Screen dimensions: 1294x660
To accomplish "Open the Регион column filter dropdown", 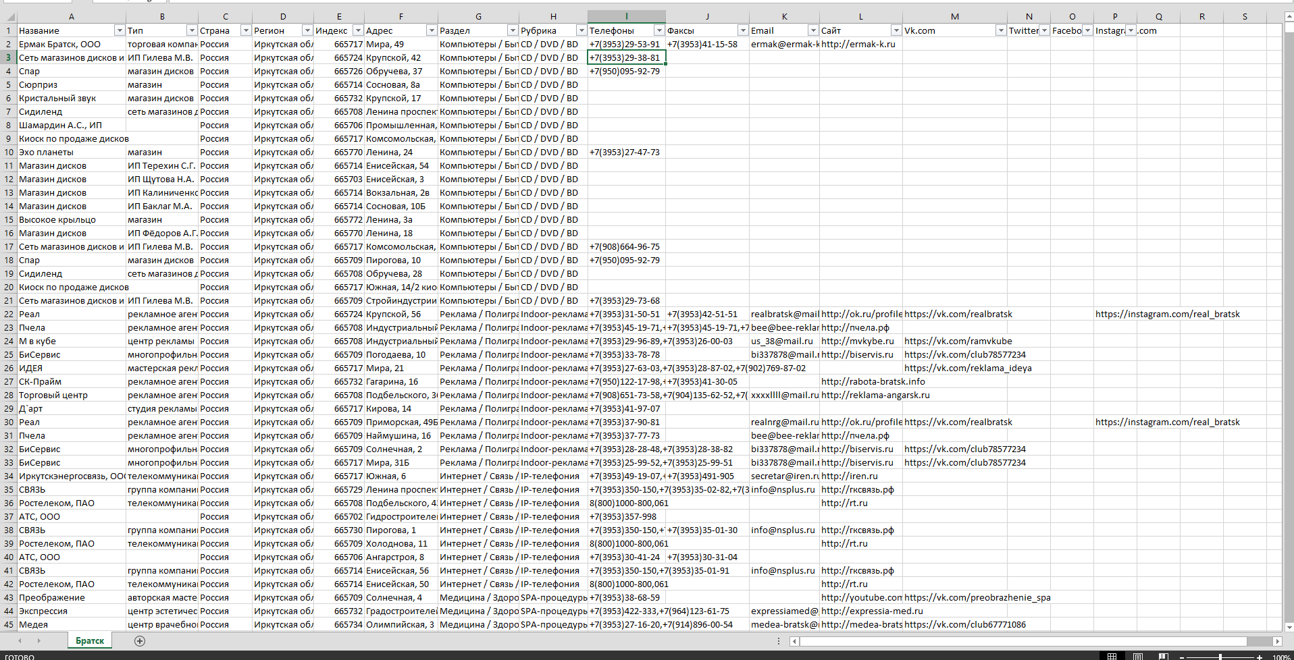I will pyautogui.click(x=307, y=30).
